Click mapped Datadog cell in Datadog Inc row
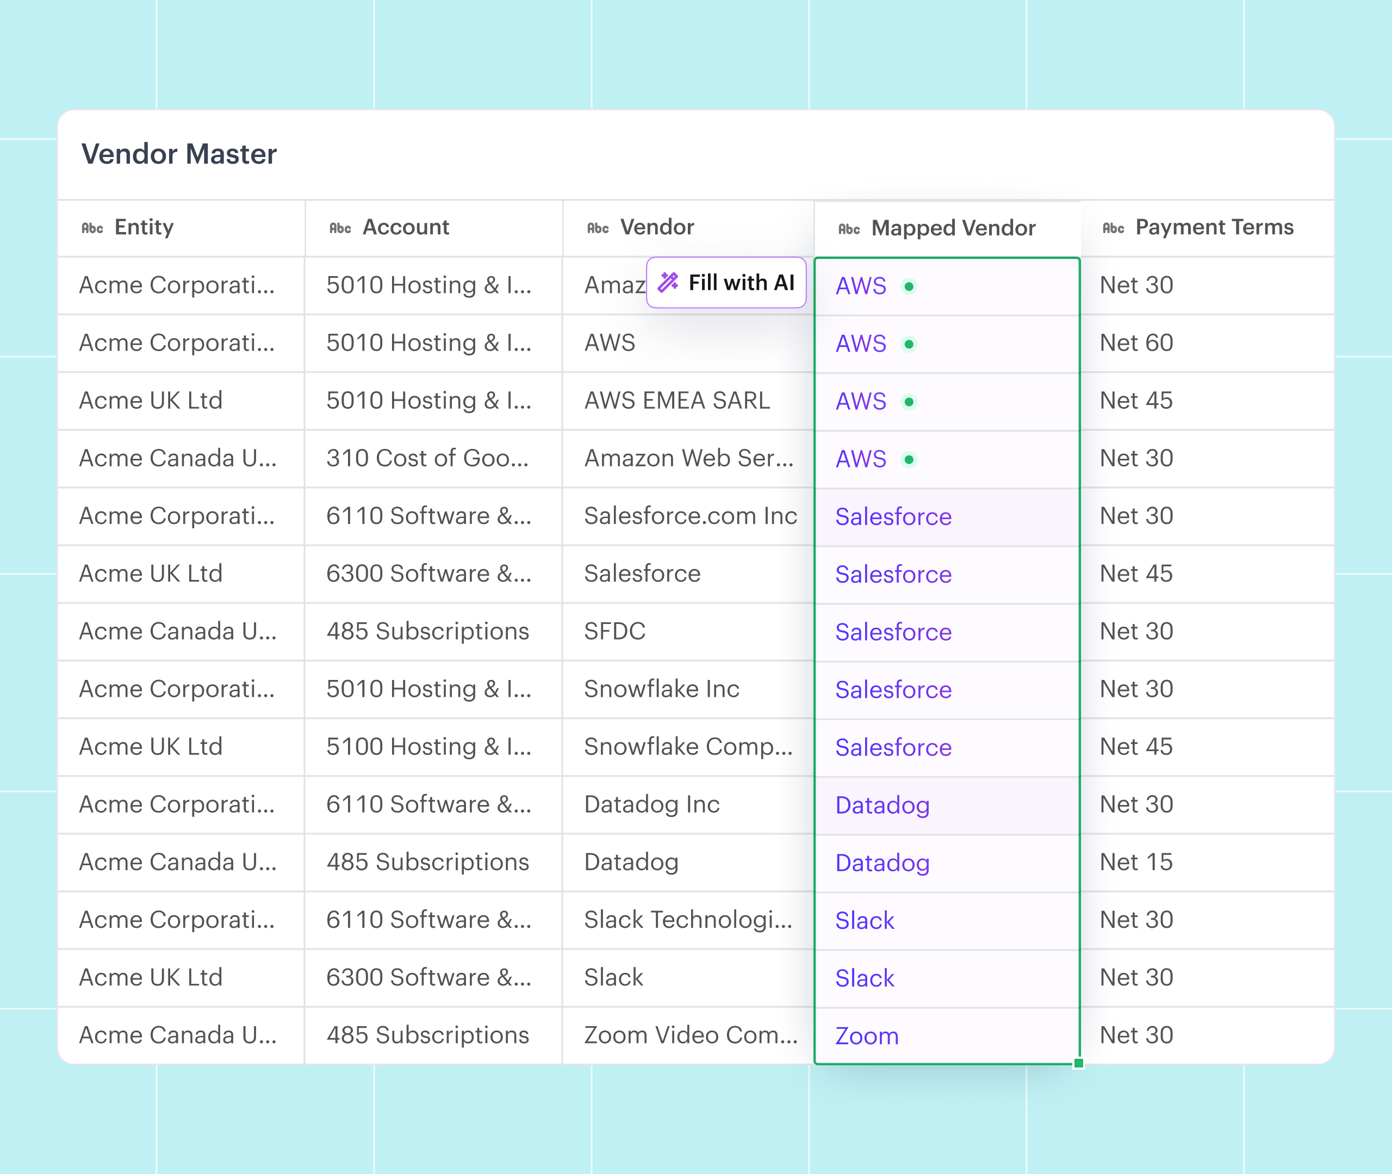 click(947, 805)
